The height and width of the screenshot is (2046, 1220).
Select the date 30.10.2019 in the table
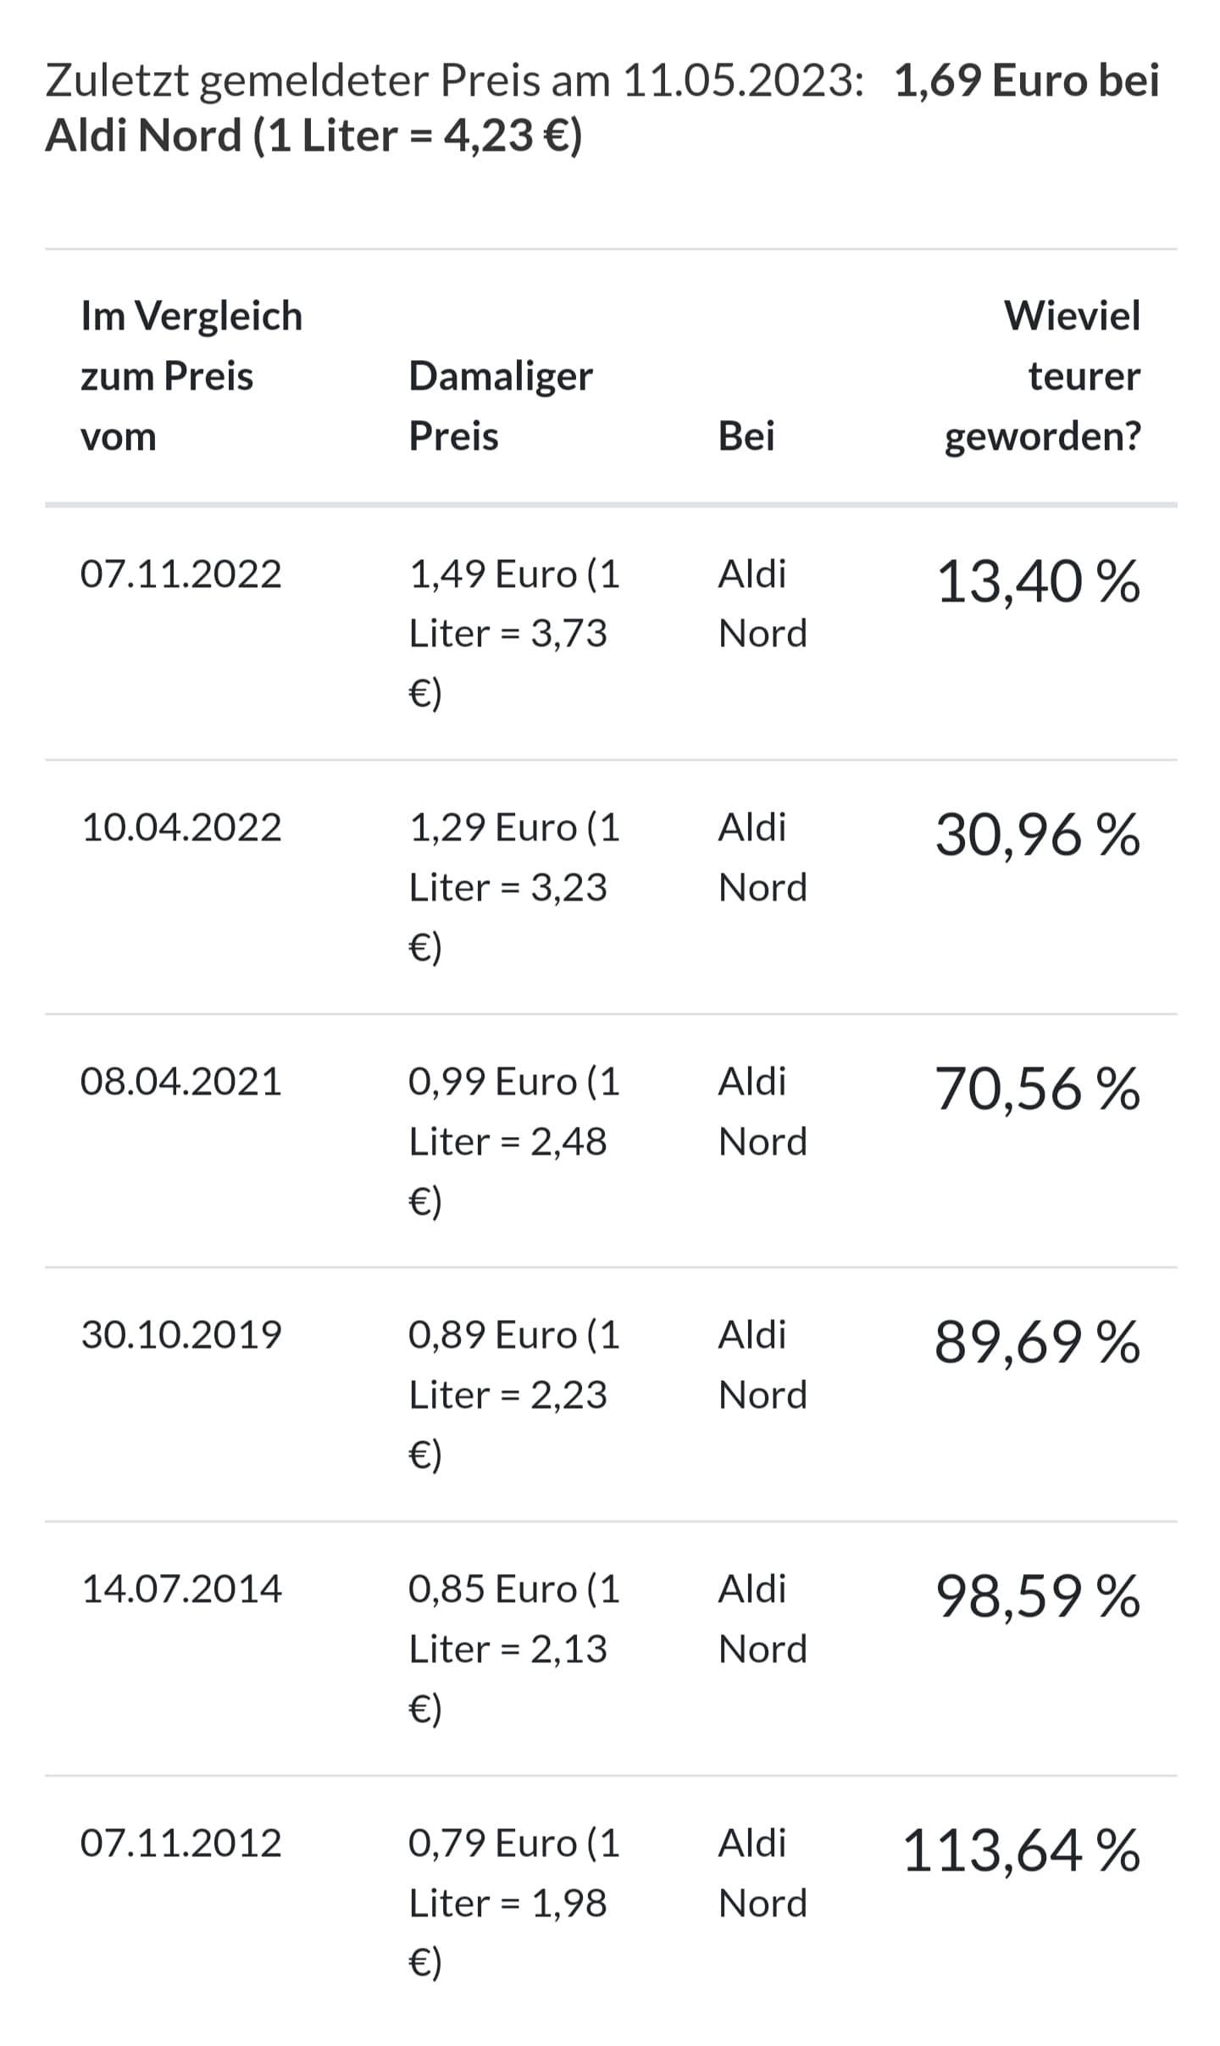(181, 1335)
